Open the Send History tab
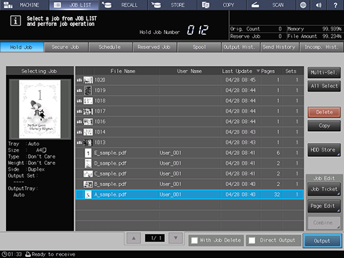Viewport: 344px width, 258px height. pos(279,47)
